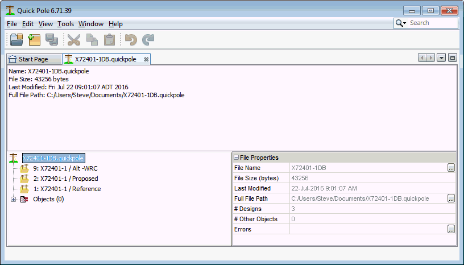Click the pole icon beside root node
This screenshot has width=464, height=265.
(13, 158)
